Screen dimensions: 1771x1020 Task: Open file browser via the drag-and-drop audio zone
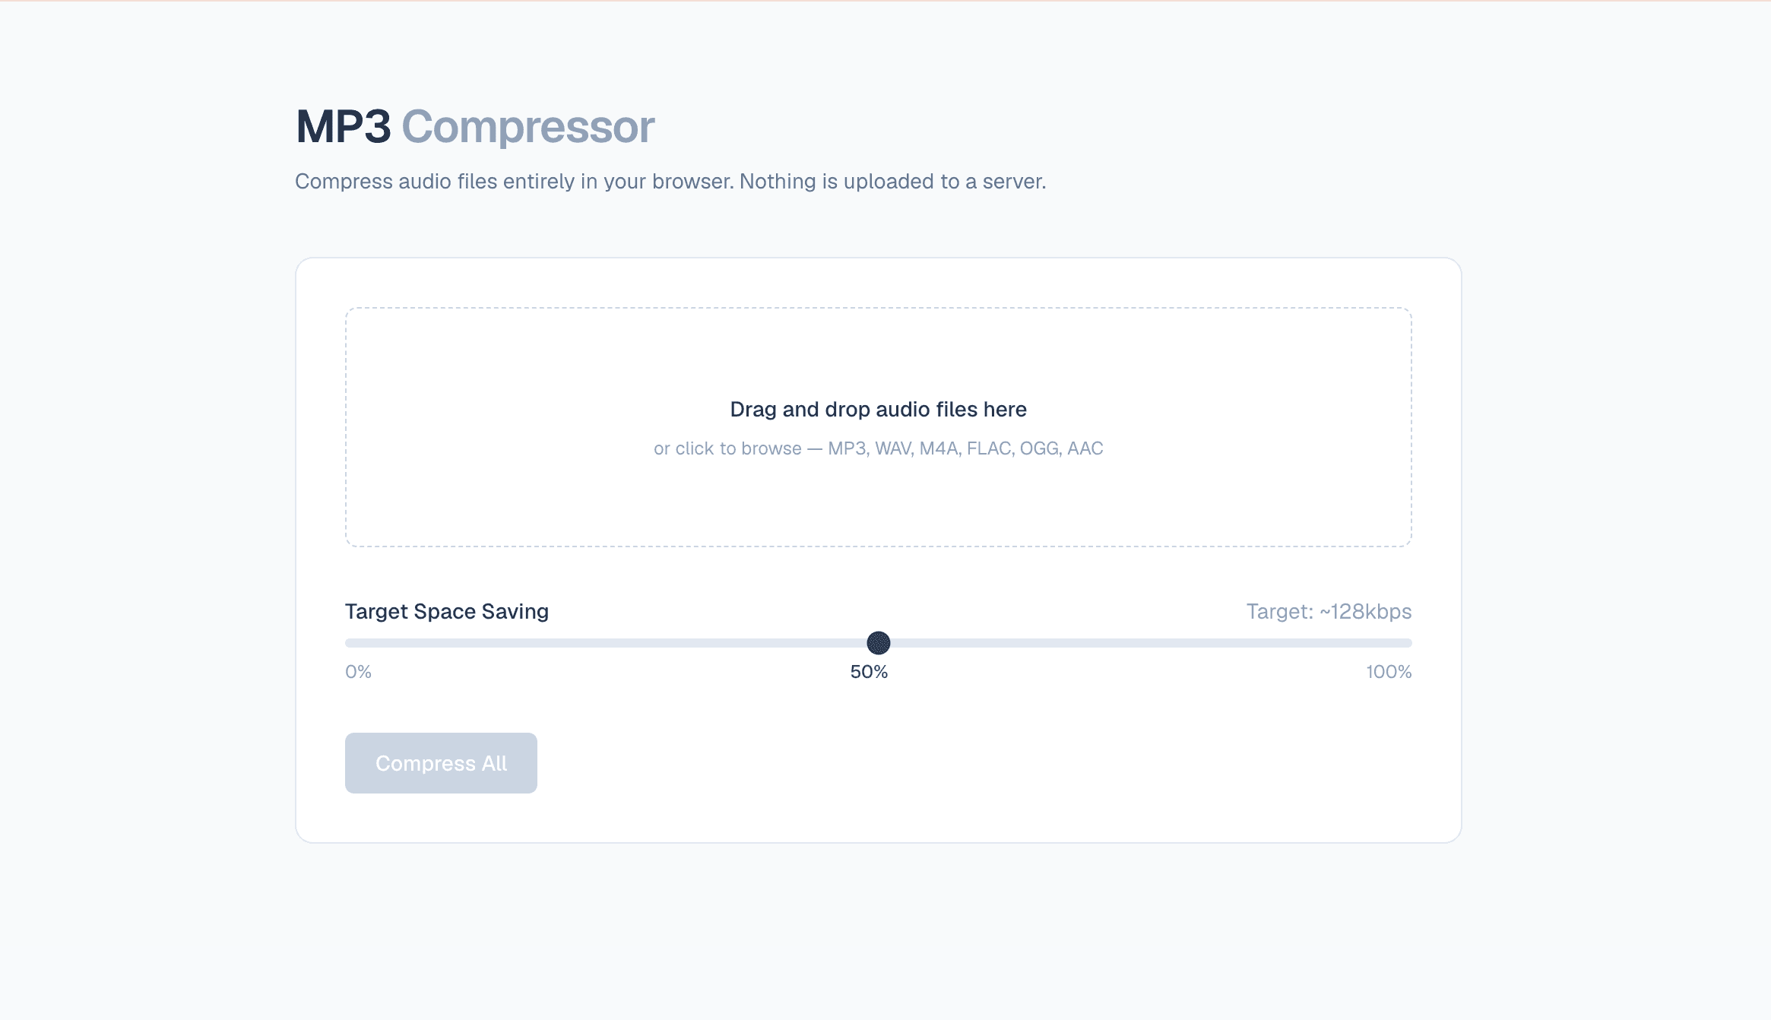(879, 427)
